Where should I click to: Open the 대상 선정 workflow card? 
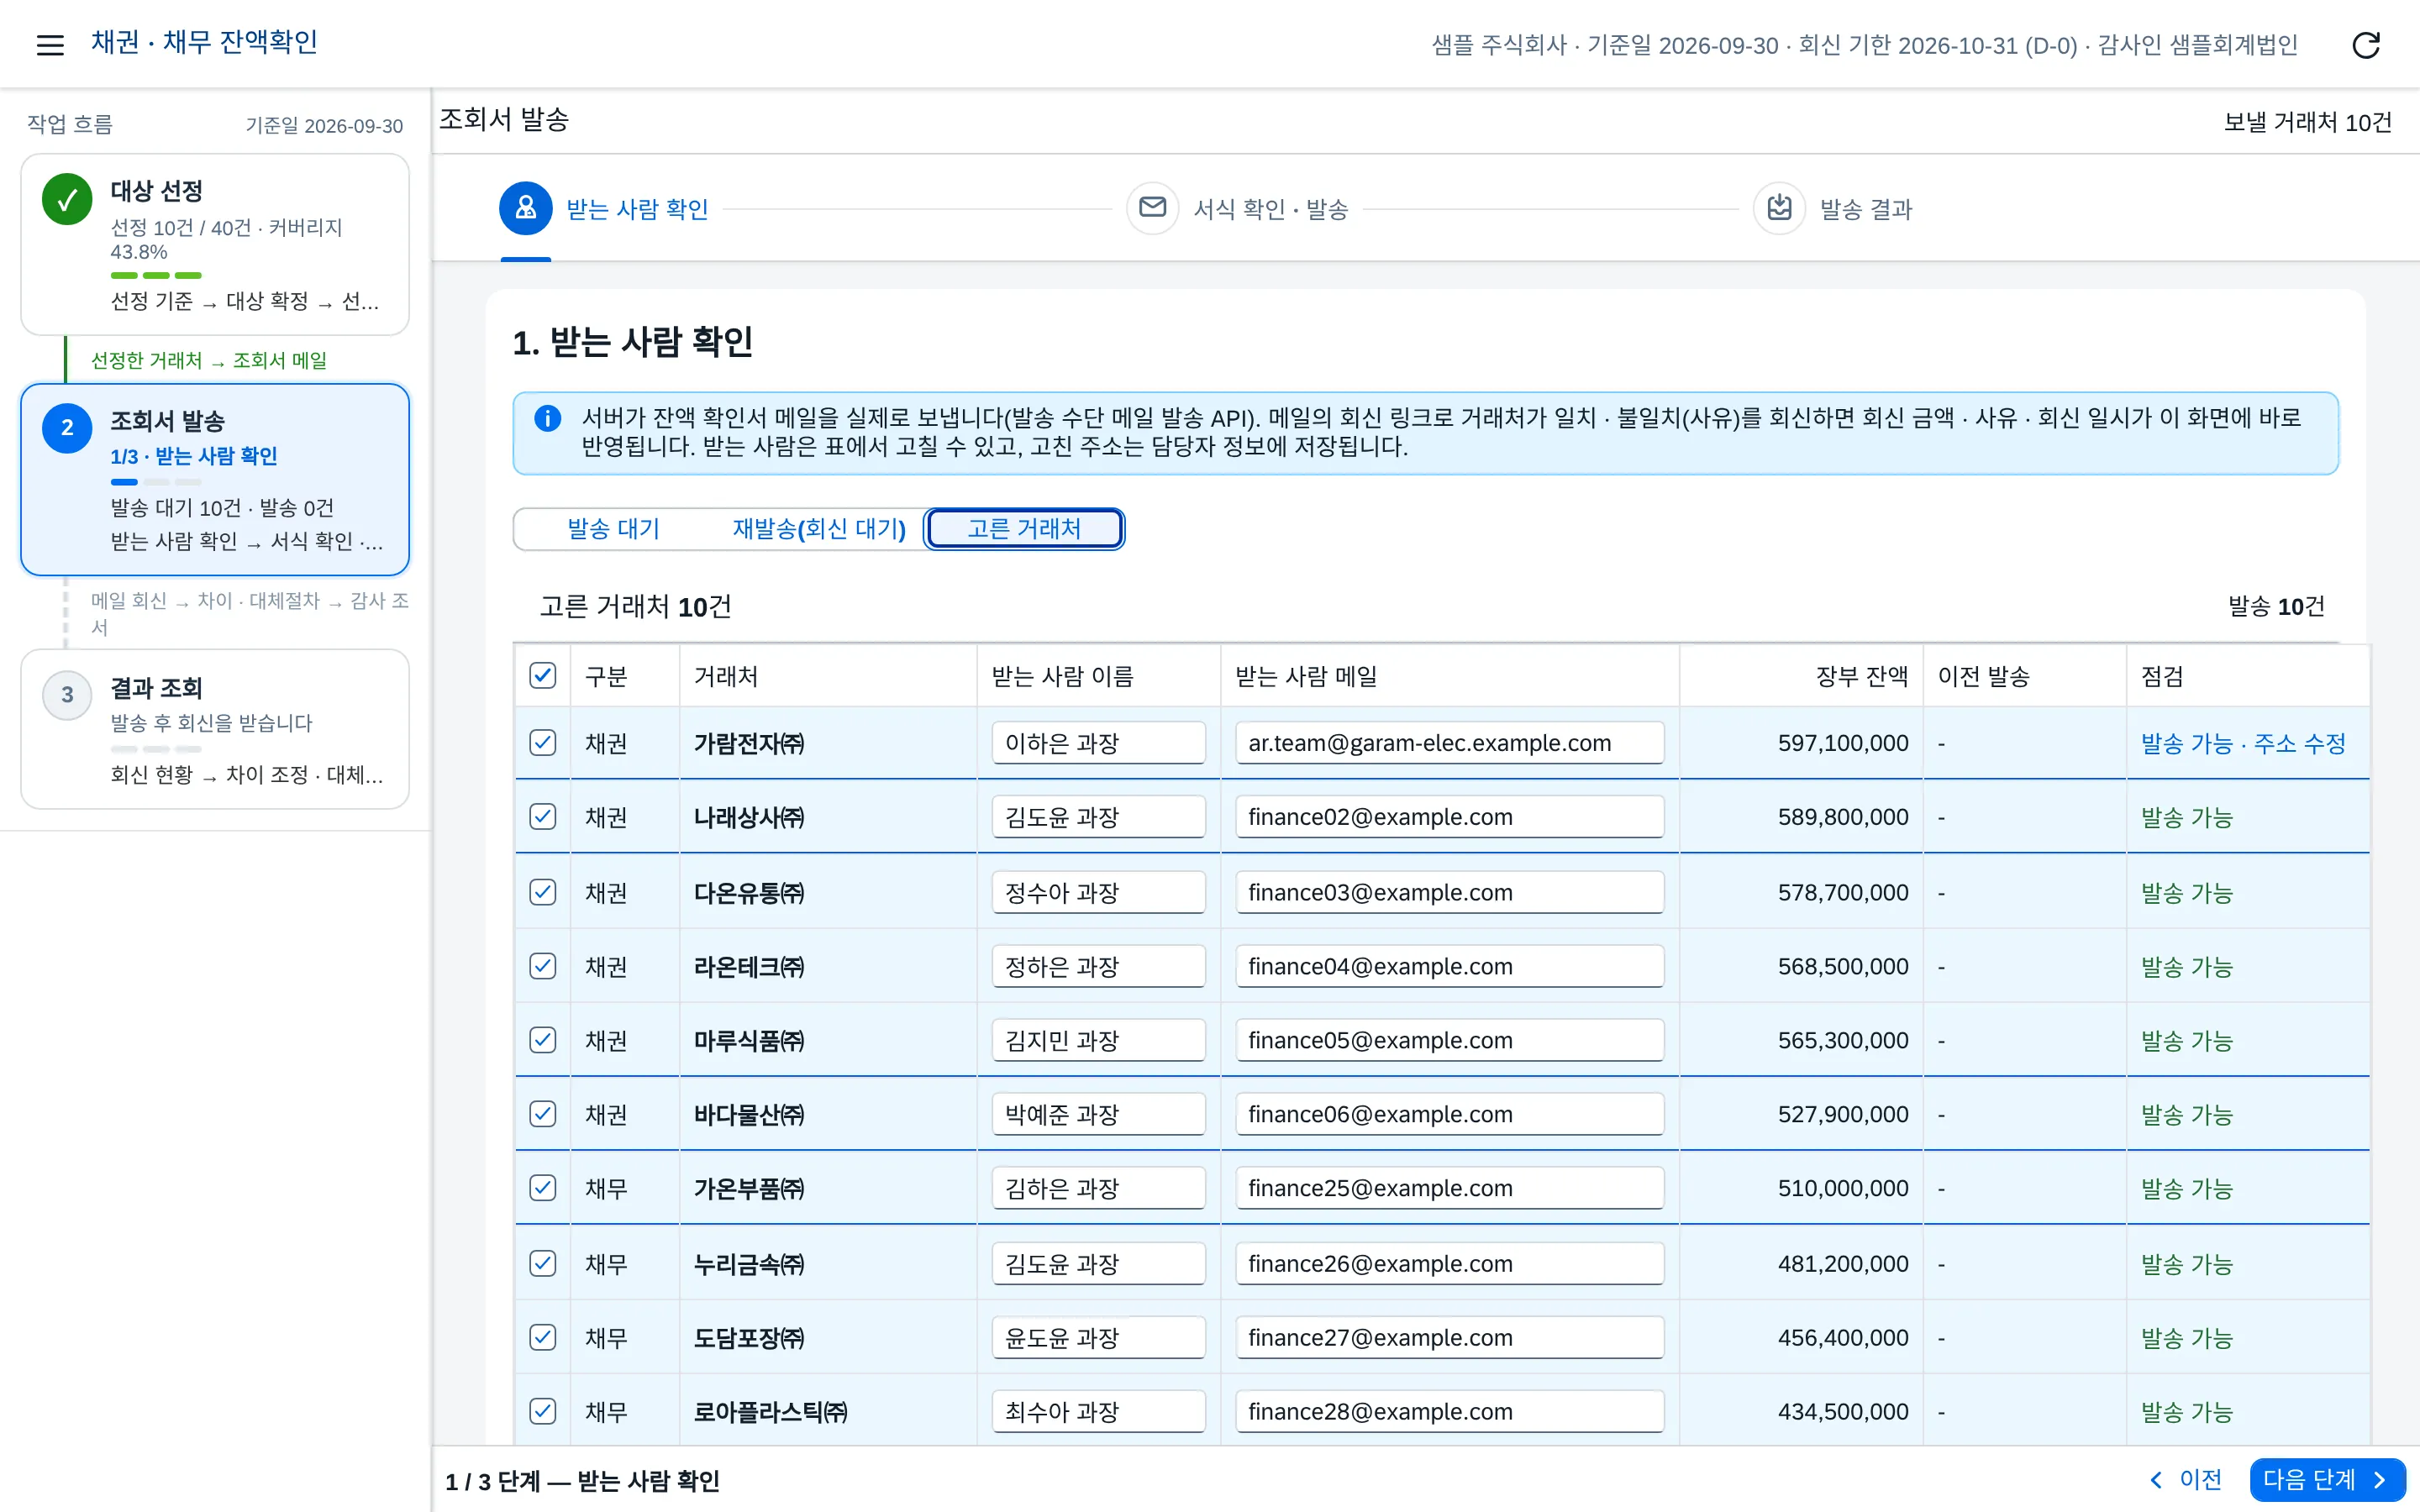tap(215, 244)
